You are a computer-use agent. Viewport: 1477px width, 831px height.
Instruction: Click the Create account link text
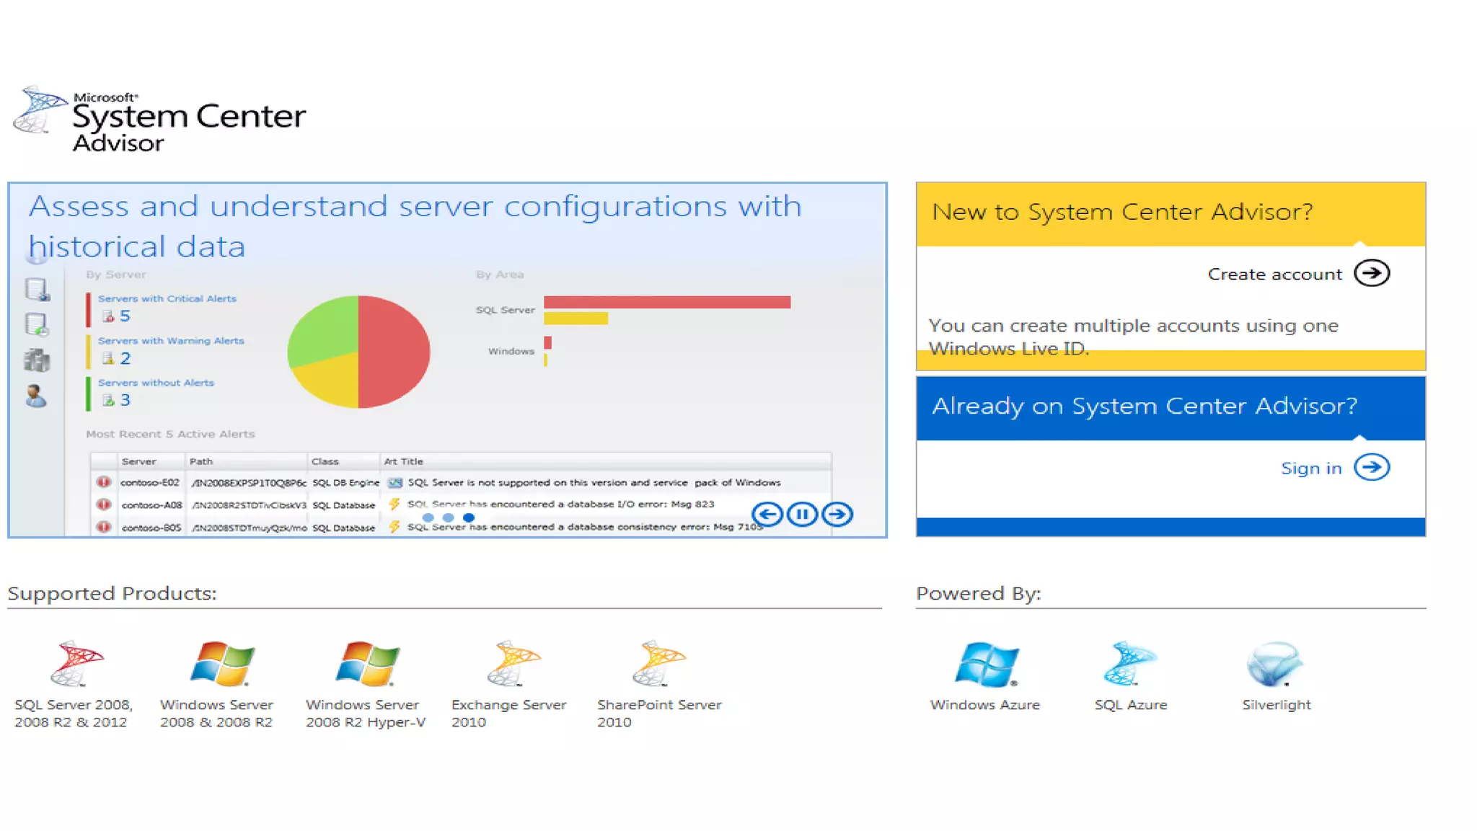(x=1274, y=275)
